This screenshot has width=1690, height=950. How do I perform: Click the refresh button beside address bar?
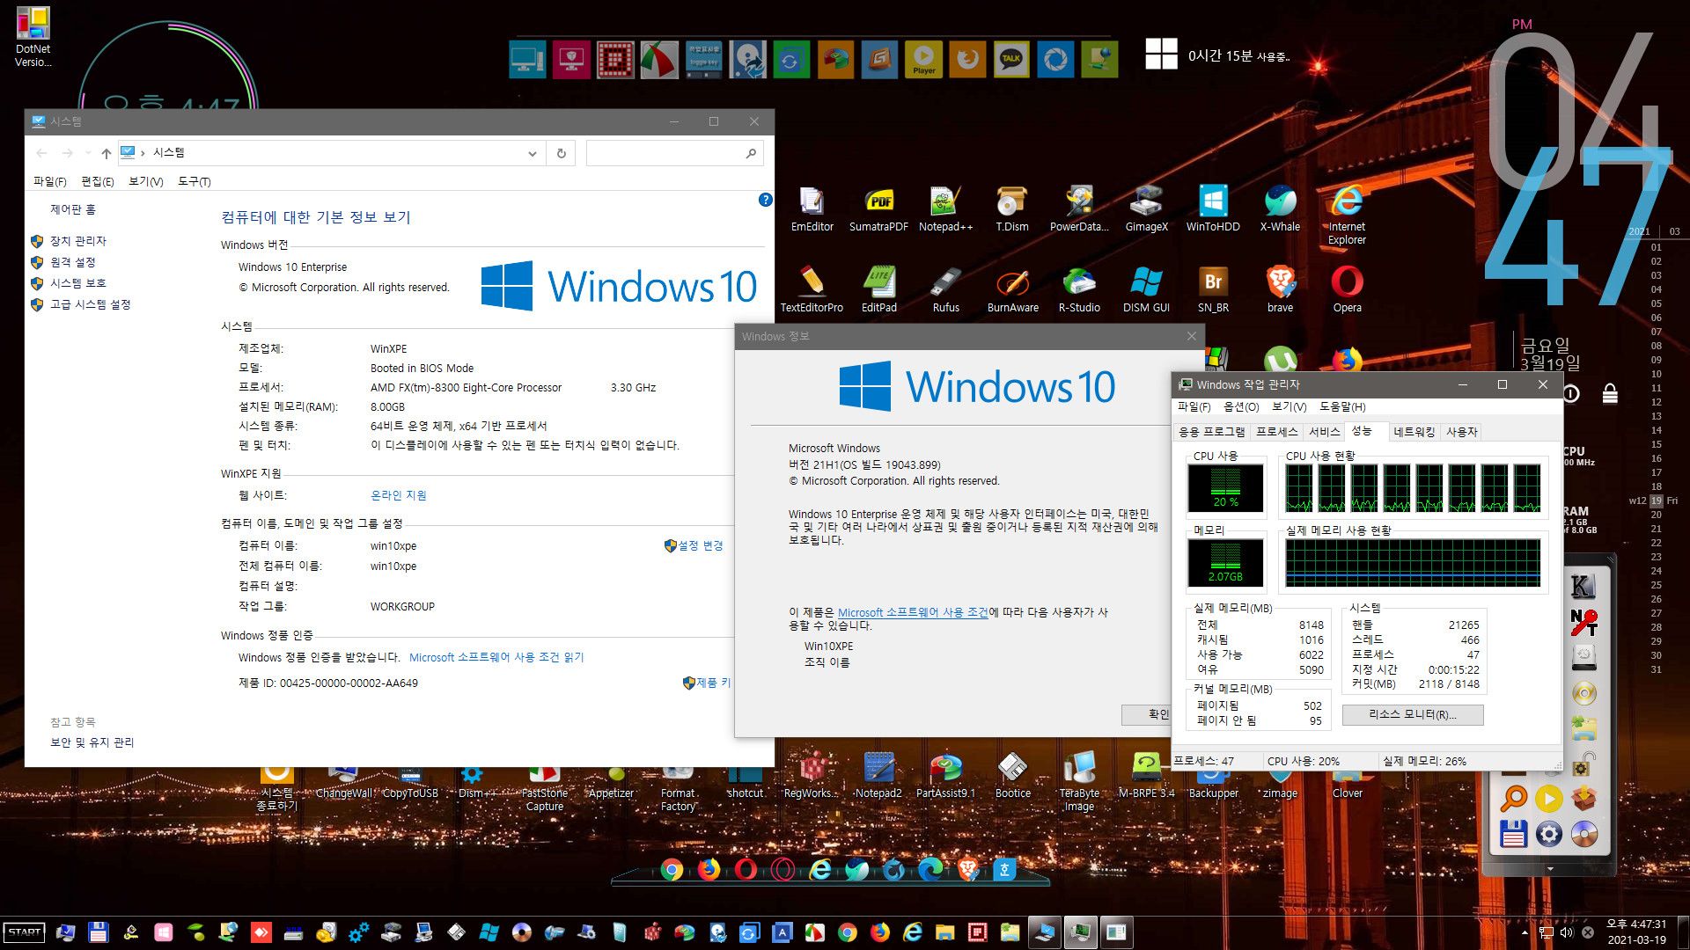561,153
